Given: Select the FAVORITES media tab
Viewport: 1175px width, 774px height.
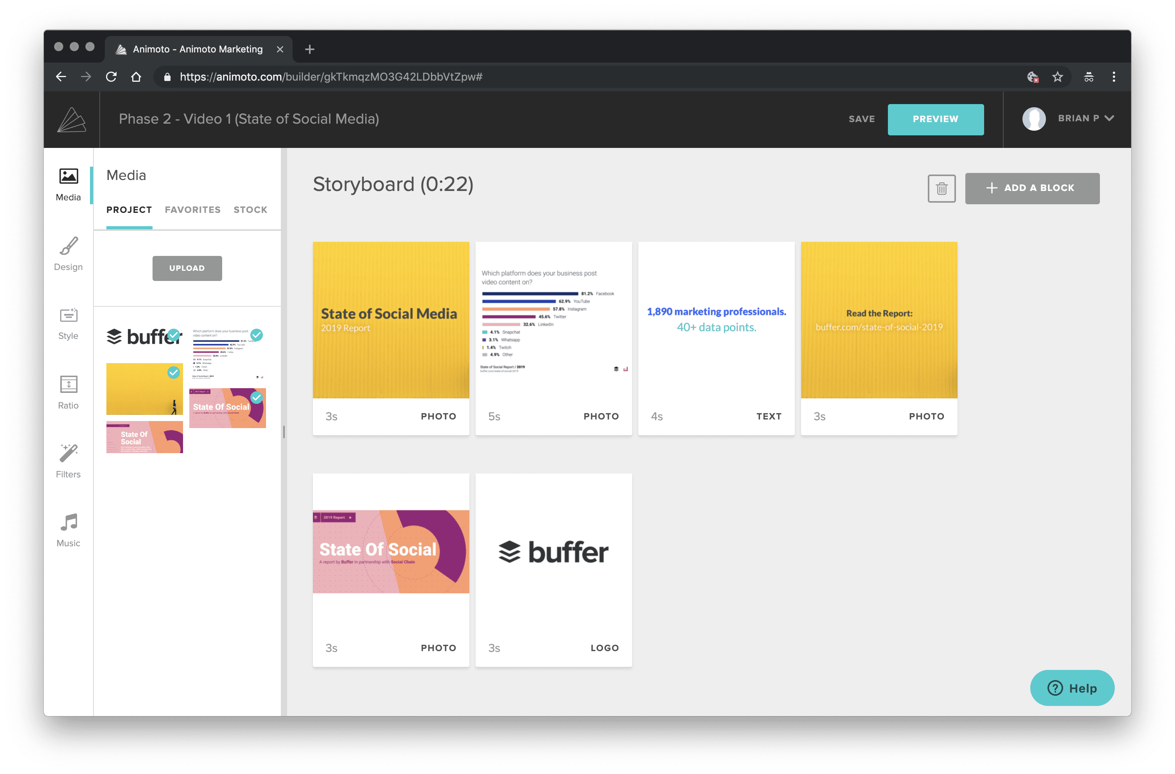Looking at the screenshot, I should (x=192, y=209).
